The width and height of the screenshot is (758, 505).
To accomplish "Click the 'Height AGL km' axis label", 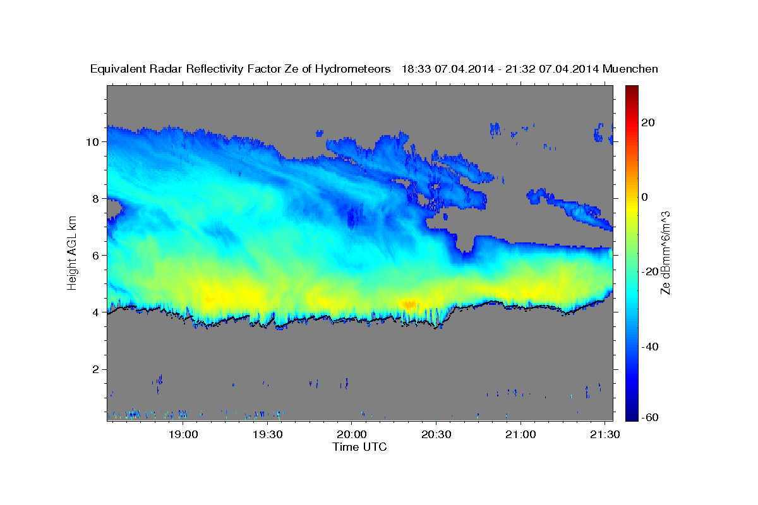I will click(x=73, y=252).
